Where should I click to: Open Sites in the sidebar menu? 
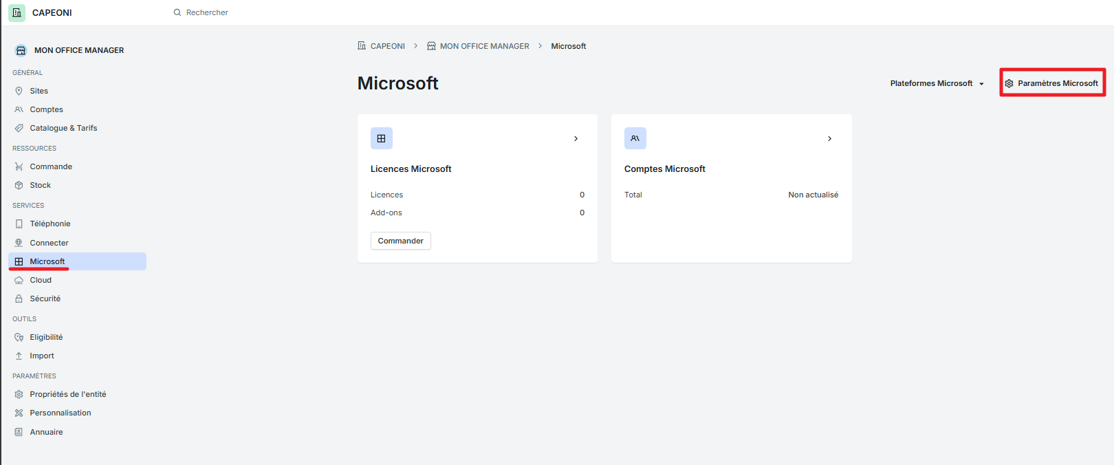click(x=77, y=91)
